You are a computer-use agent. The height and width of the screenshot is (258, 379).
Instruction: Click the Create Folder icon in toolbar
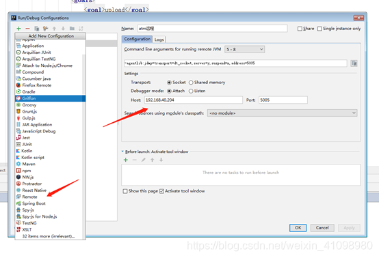[72, 29]
